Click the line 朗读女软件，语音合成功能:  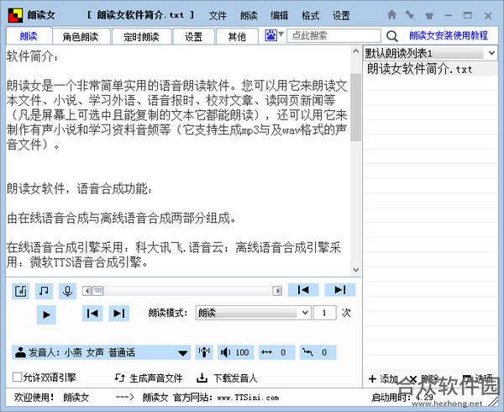point(80,188)
